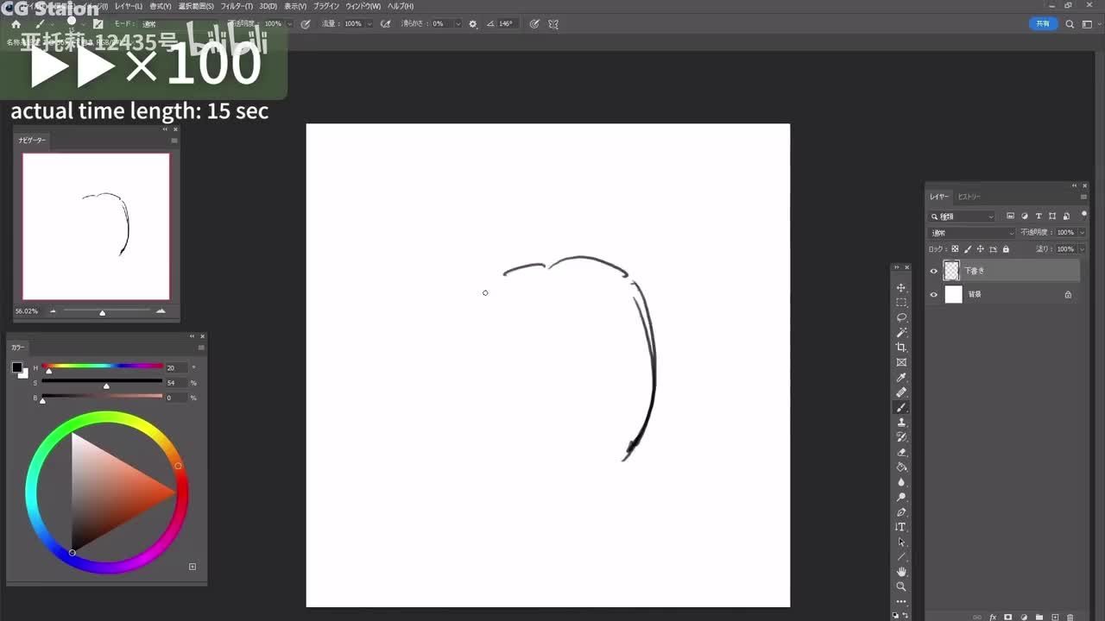Screen dimensions: 1105x621
Task: Select the Lasso tool
Action: (901, 317)
